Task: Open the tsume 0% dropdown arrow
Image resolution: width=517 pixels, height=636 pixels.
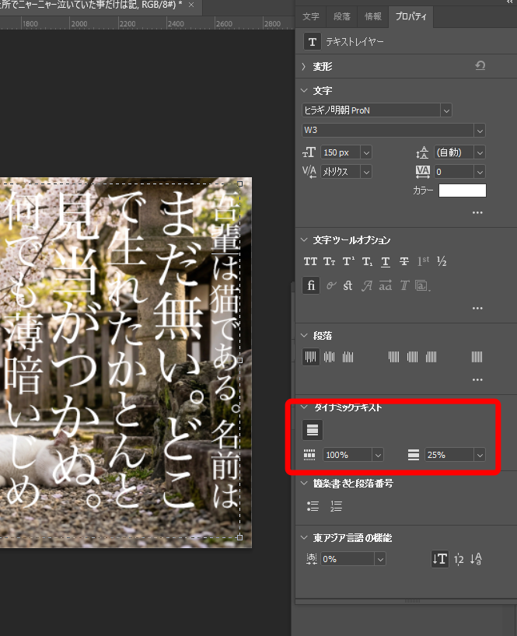Action: (380, 559)
